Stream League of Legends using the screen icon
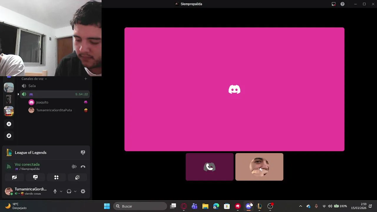Screen dimensions: 377x212 83,153
